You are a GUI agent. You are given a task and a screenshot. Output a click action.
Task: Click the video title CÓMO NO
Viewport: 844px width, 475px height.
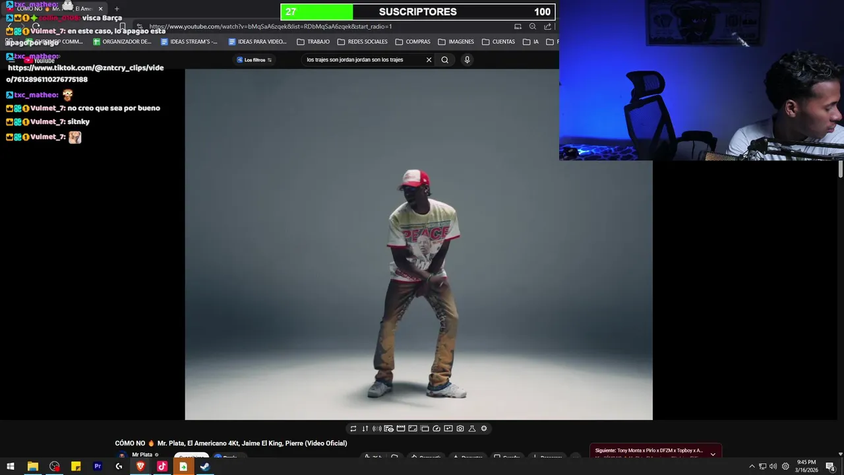231,443
